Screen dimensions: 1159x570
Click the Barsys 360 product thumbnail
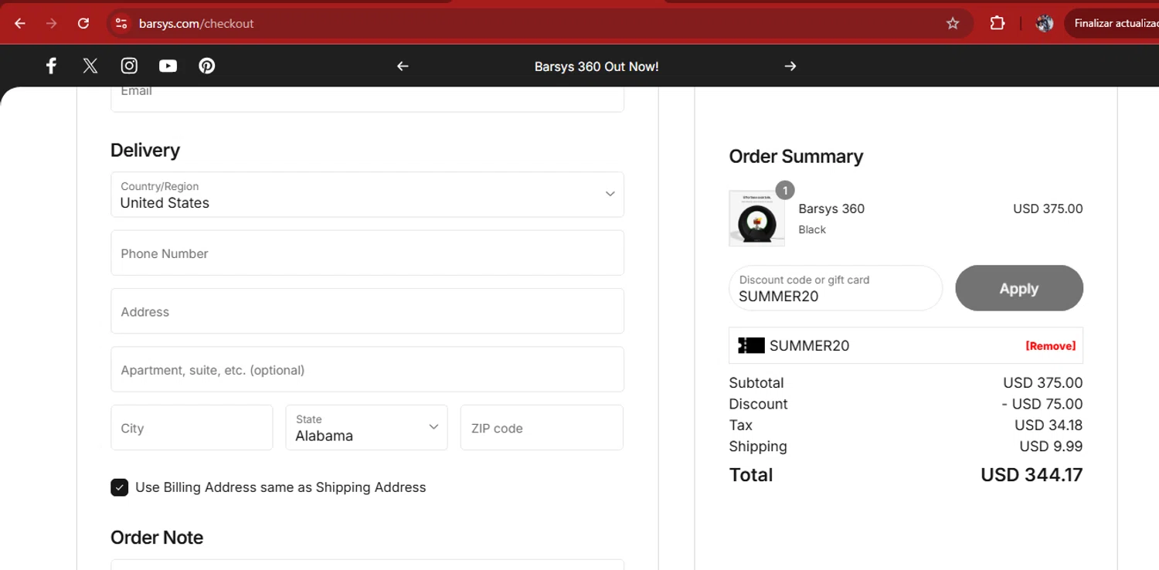[756, 219]
